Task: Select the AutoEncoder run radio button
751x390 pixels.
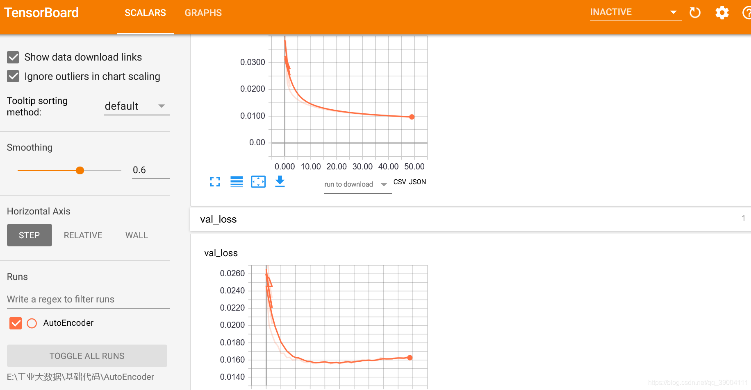Action: pyautogui.click(x=32, y=323)
